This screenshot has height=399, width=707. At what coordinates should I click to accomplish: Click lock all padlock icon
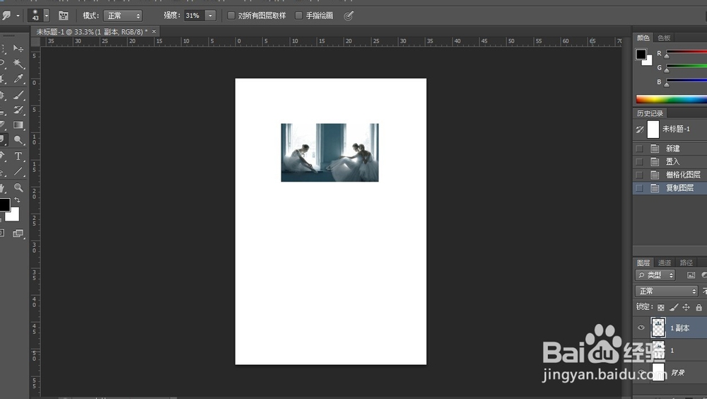click(699, 307)
